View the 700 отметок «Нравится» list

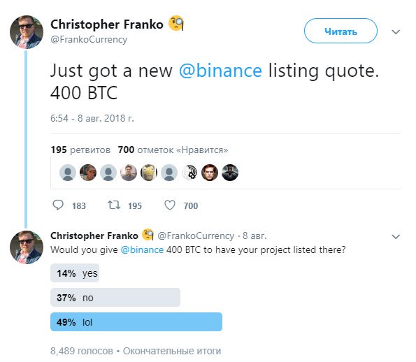pyautogui.click(x=173, y=150)
